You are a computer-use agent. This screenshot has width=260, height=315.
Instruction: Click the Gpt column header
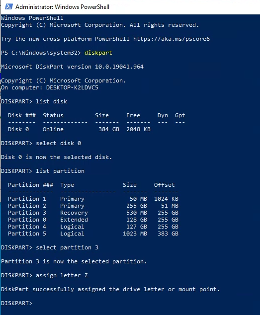[x=180, y=115]
